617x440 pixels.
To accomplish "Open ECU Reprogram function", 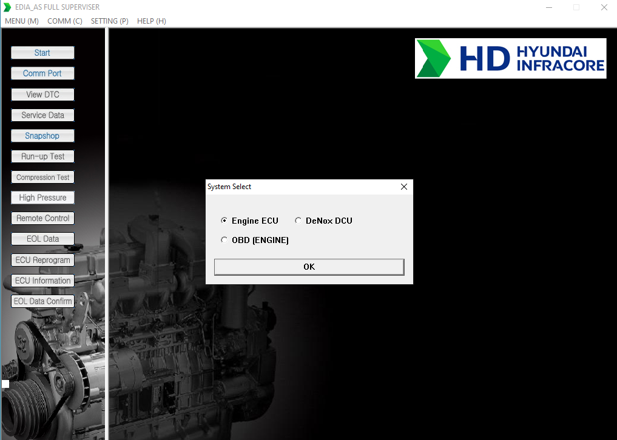I will tap(42, 260).
